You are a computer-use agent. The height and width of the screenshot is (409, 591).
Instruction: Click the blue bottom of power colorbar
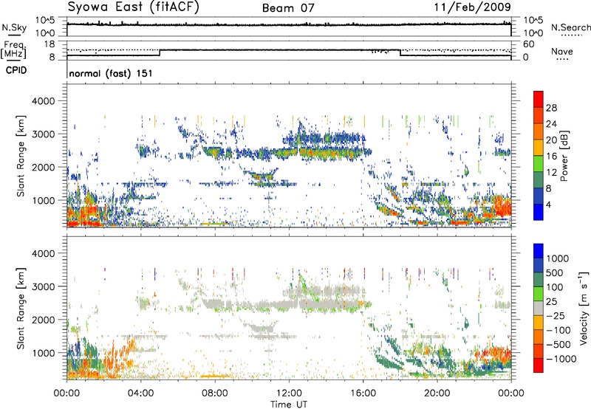539,212
